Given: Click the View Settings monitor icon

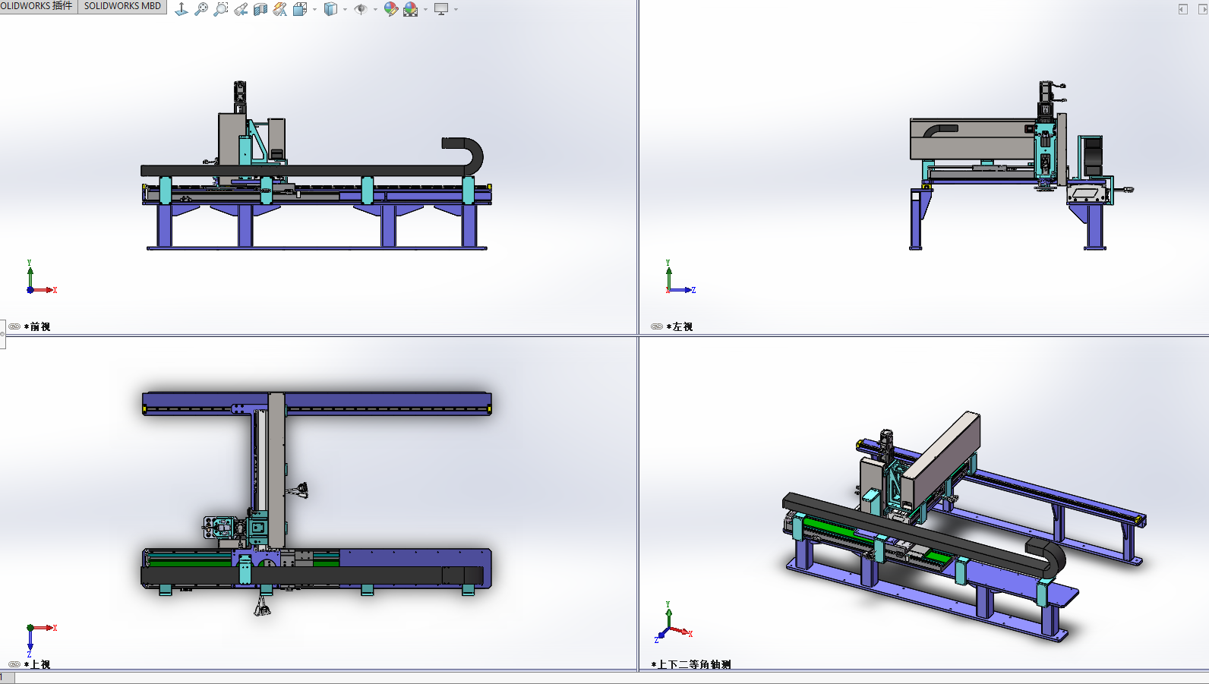Looking at the screenshot, I should [x=441, y=9].
